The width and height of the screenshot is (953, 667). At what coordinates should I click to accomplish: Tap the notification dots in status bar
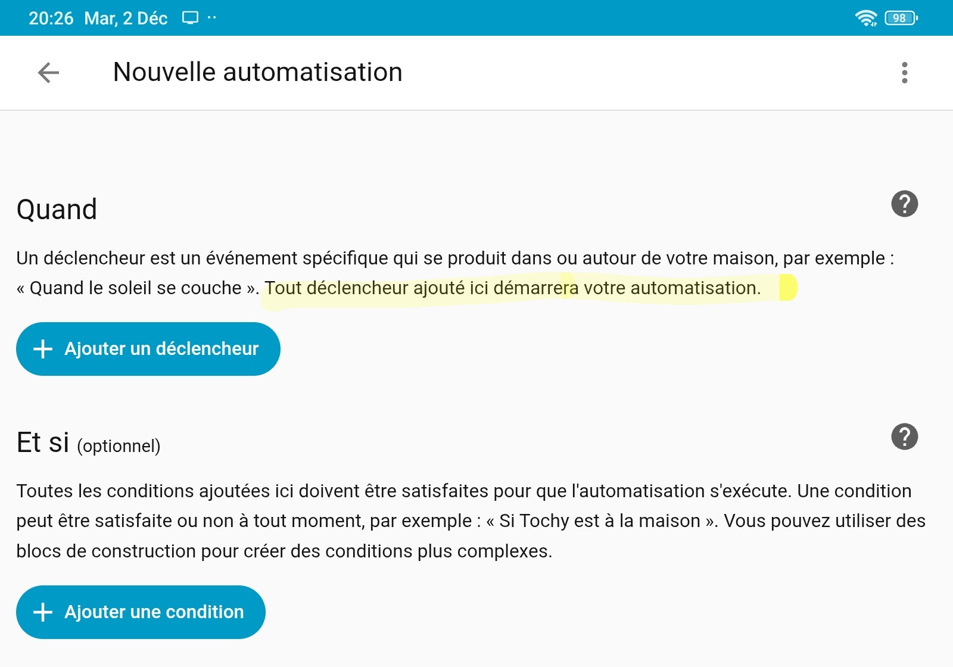coord(211,18)
